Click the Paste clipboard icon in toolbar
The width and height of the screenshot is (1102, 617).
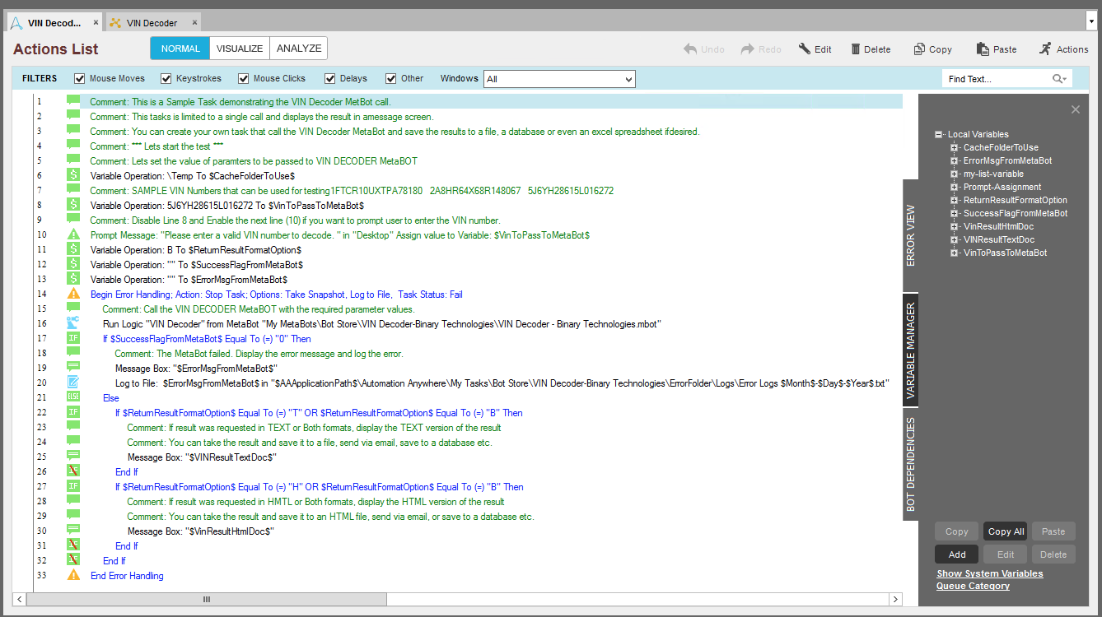983,49
